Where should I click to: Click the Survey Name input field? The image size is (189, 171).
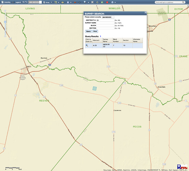105,23
